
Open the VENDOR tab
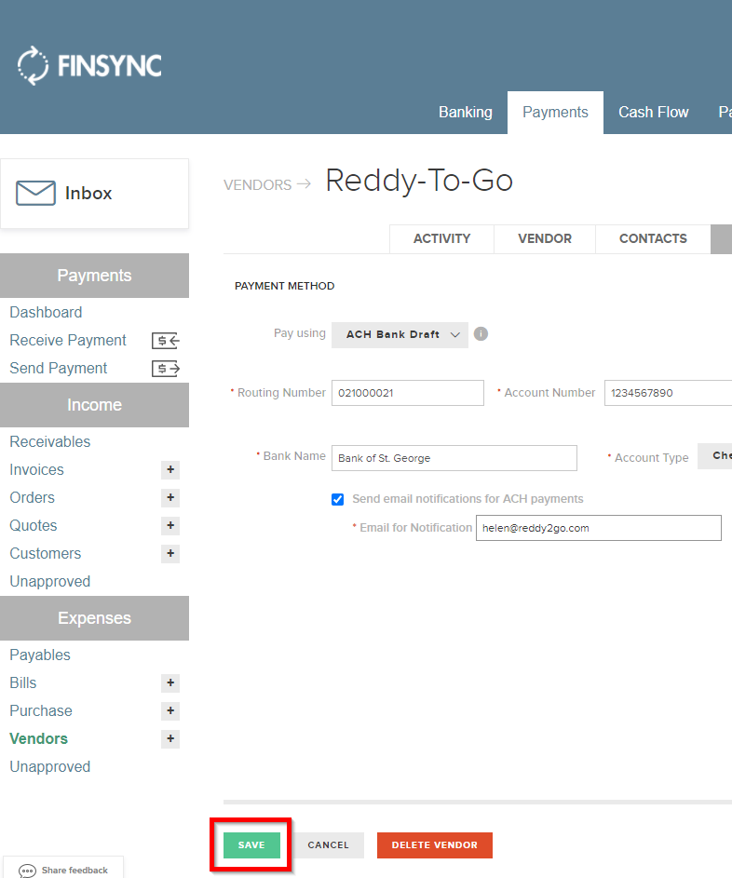[545, 239]
